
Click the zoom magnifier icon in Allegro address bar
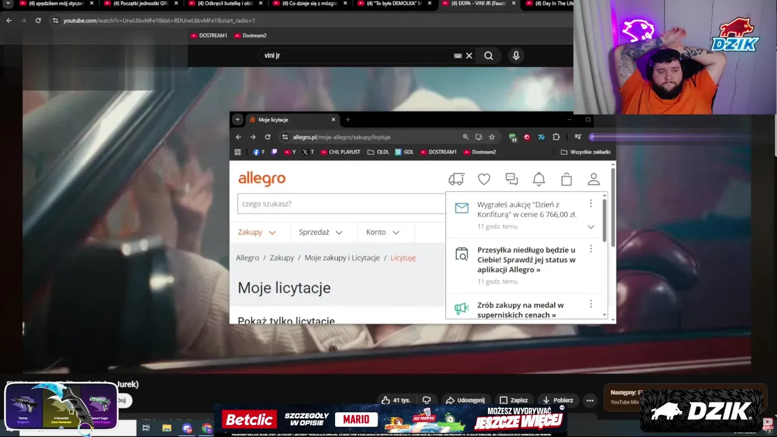point(466,137)
